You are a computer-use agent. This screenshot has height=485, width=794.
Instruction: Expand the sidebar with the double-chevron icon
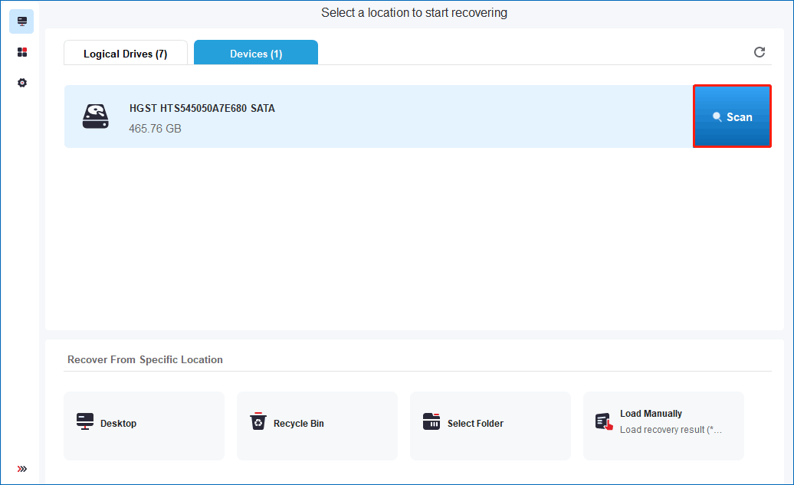[x=21, y=469]
